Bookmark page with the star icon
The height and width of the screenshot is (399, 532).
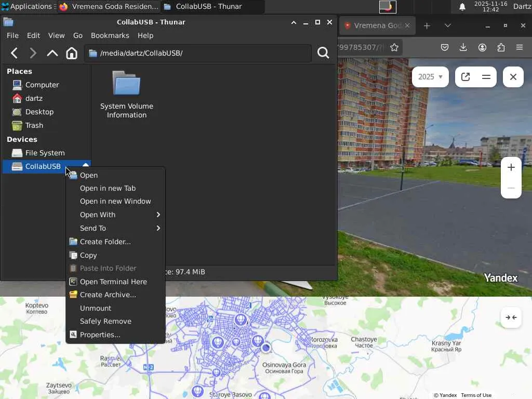(394, 47)
